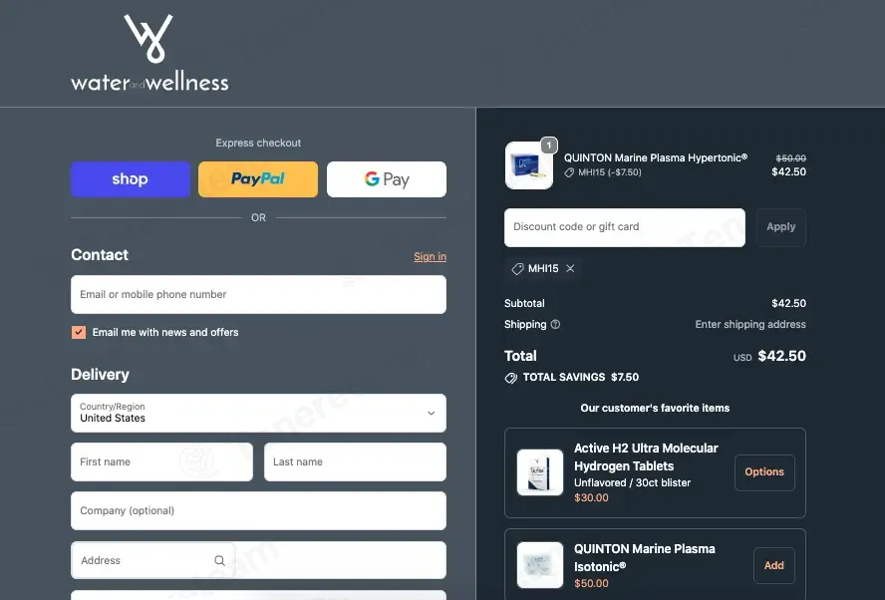Add QUINTON Marine Plasma Isotonic

click(x=773, y=565)
